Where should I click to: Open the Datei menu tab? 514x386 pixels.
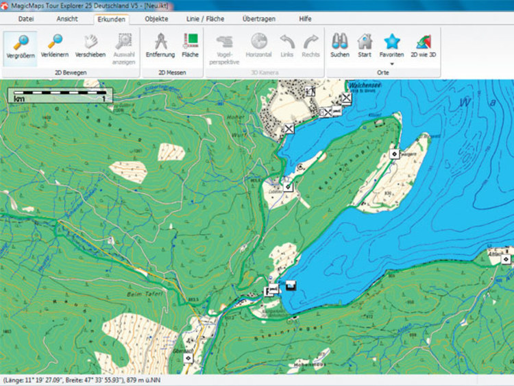[x=26, y=19]
